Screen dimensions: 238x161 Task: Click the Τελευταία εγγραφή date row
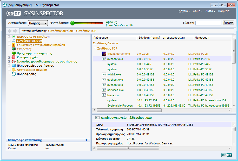[x=162, y=129]
